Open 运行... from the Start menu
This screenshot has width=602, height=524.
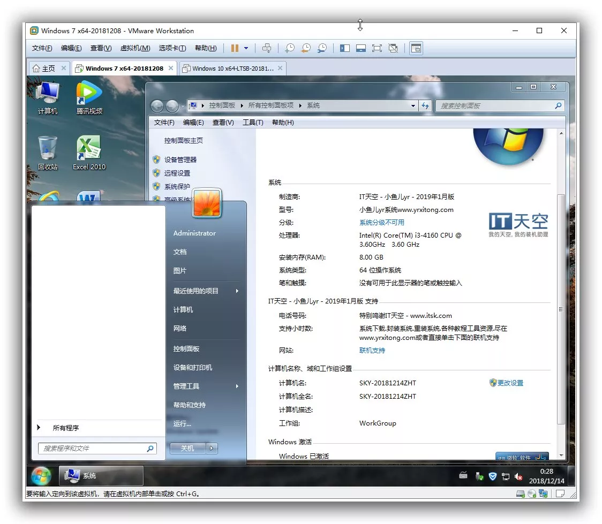click(182, 424)
